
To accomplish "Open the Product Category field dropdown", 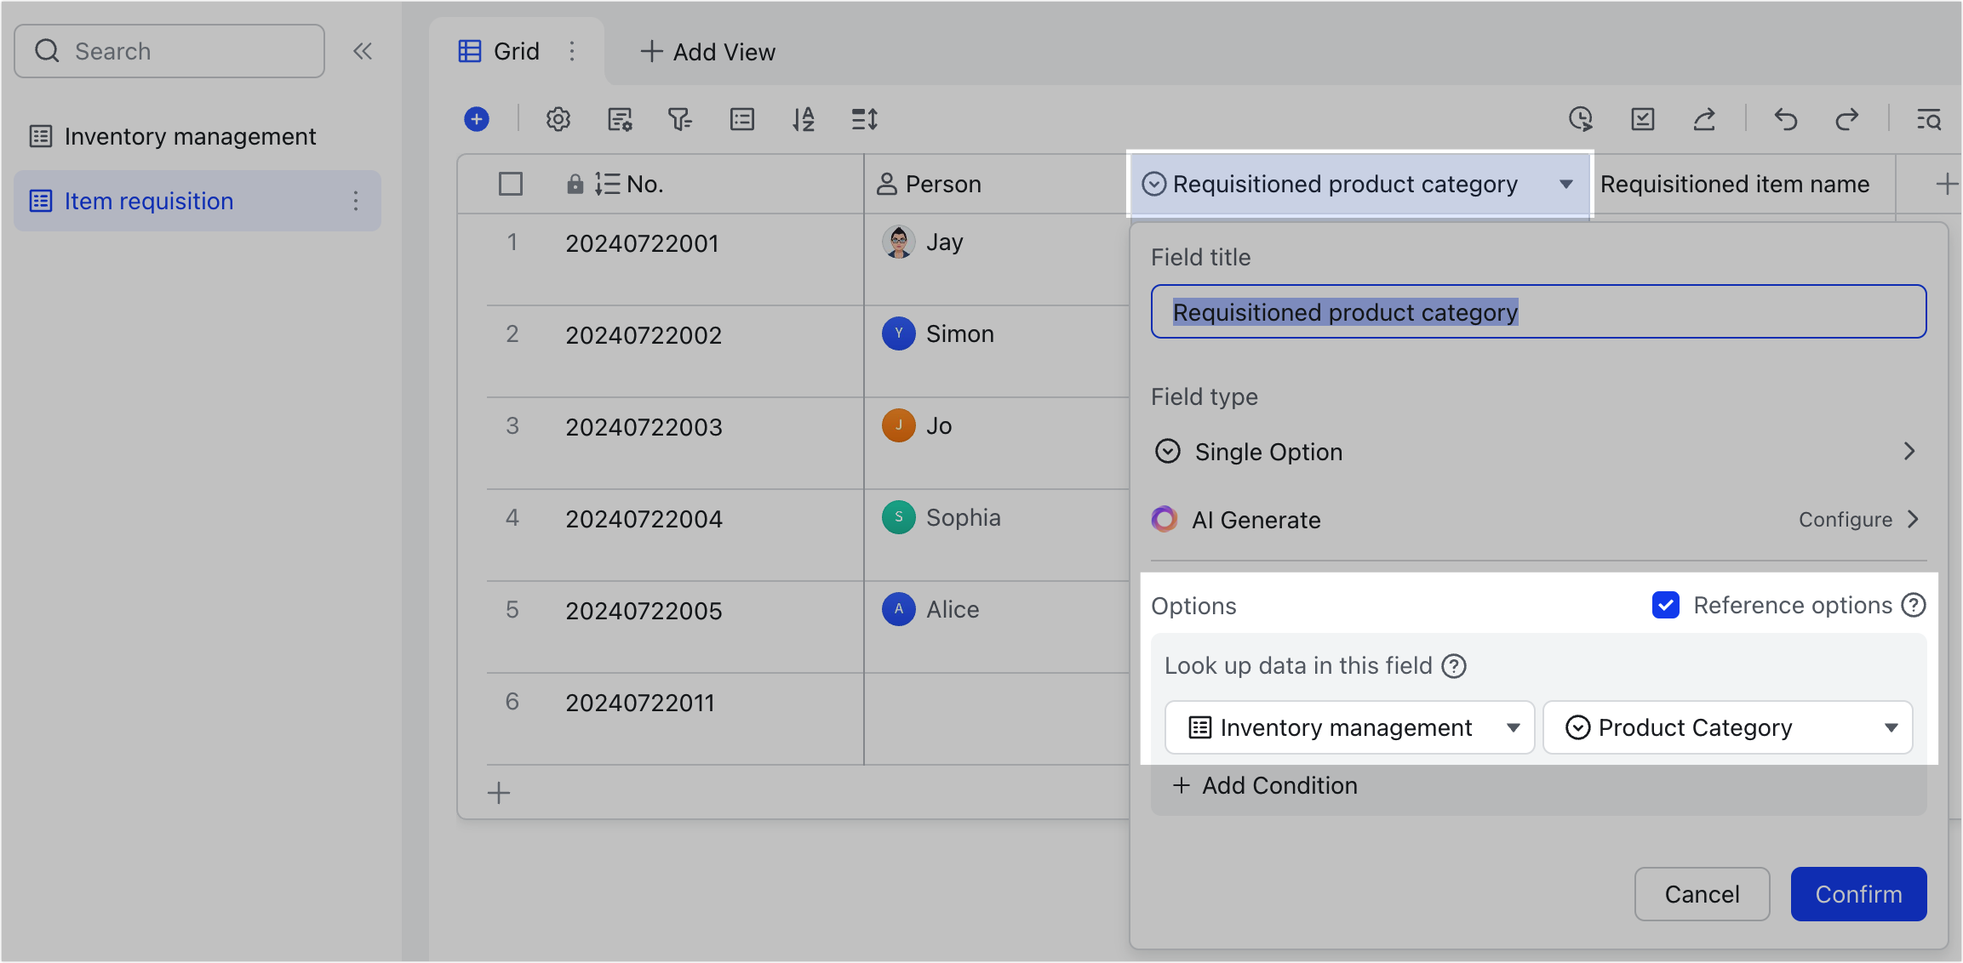I will pos(1727,727).
